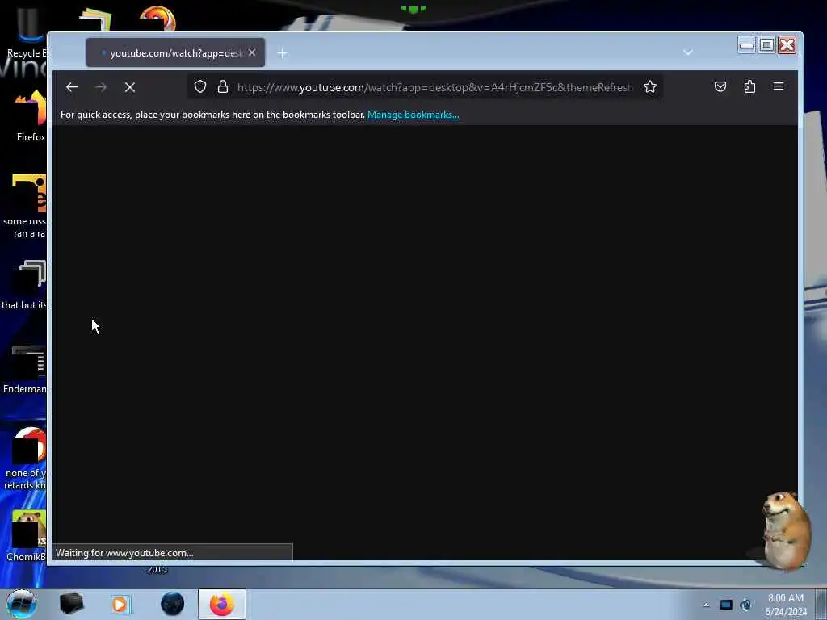Open a new tab with plus button
The image size is (827, 620).
tap(282, 53)
